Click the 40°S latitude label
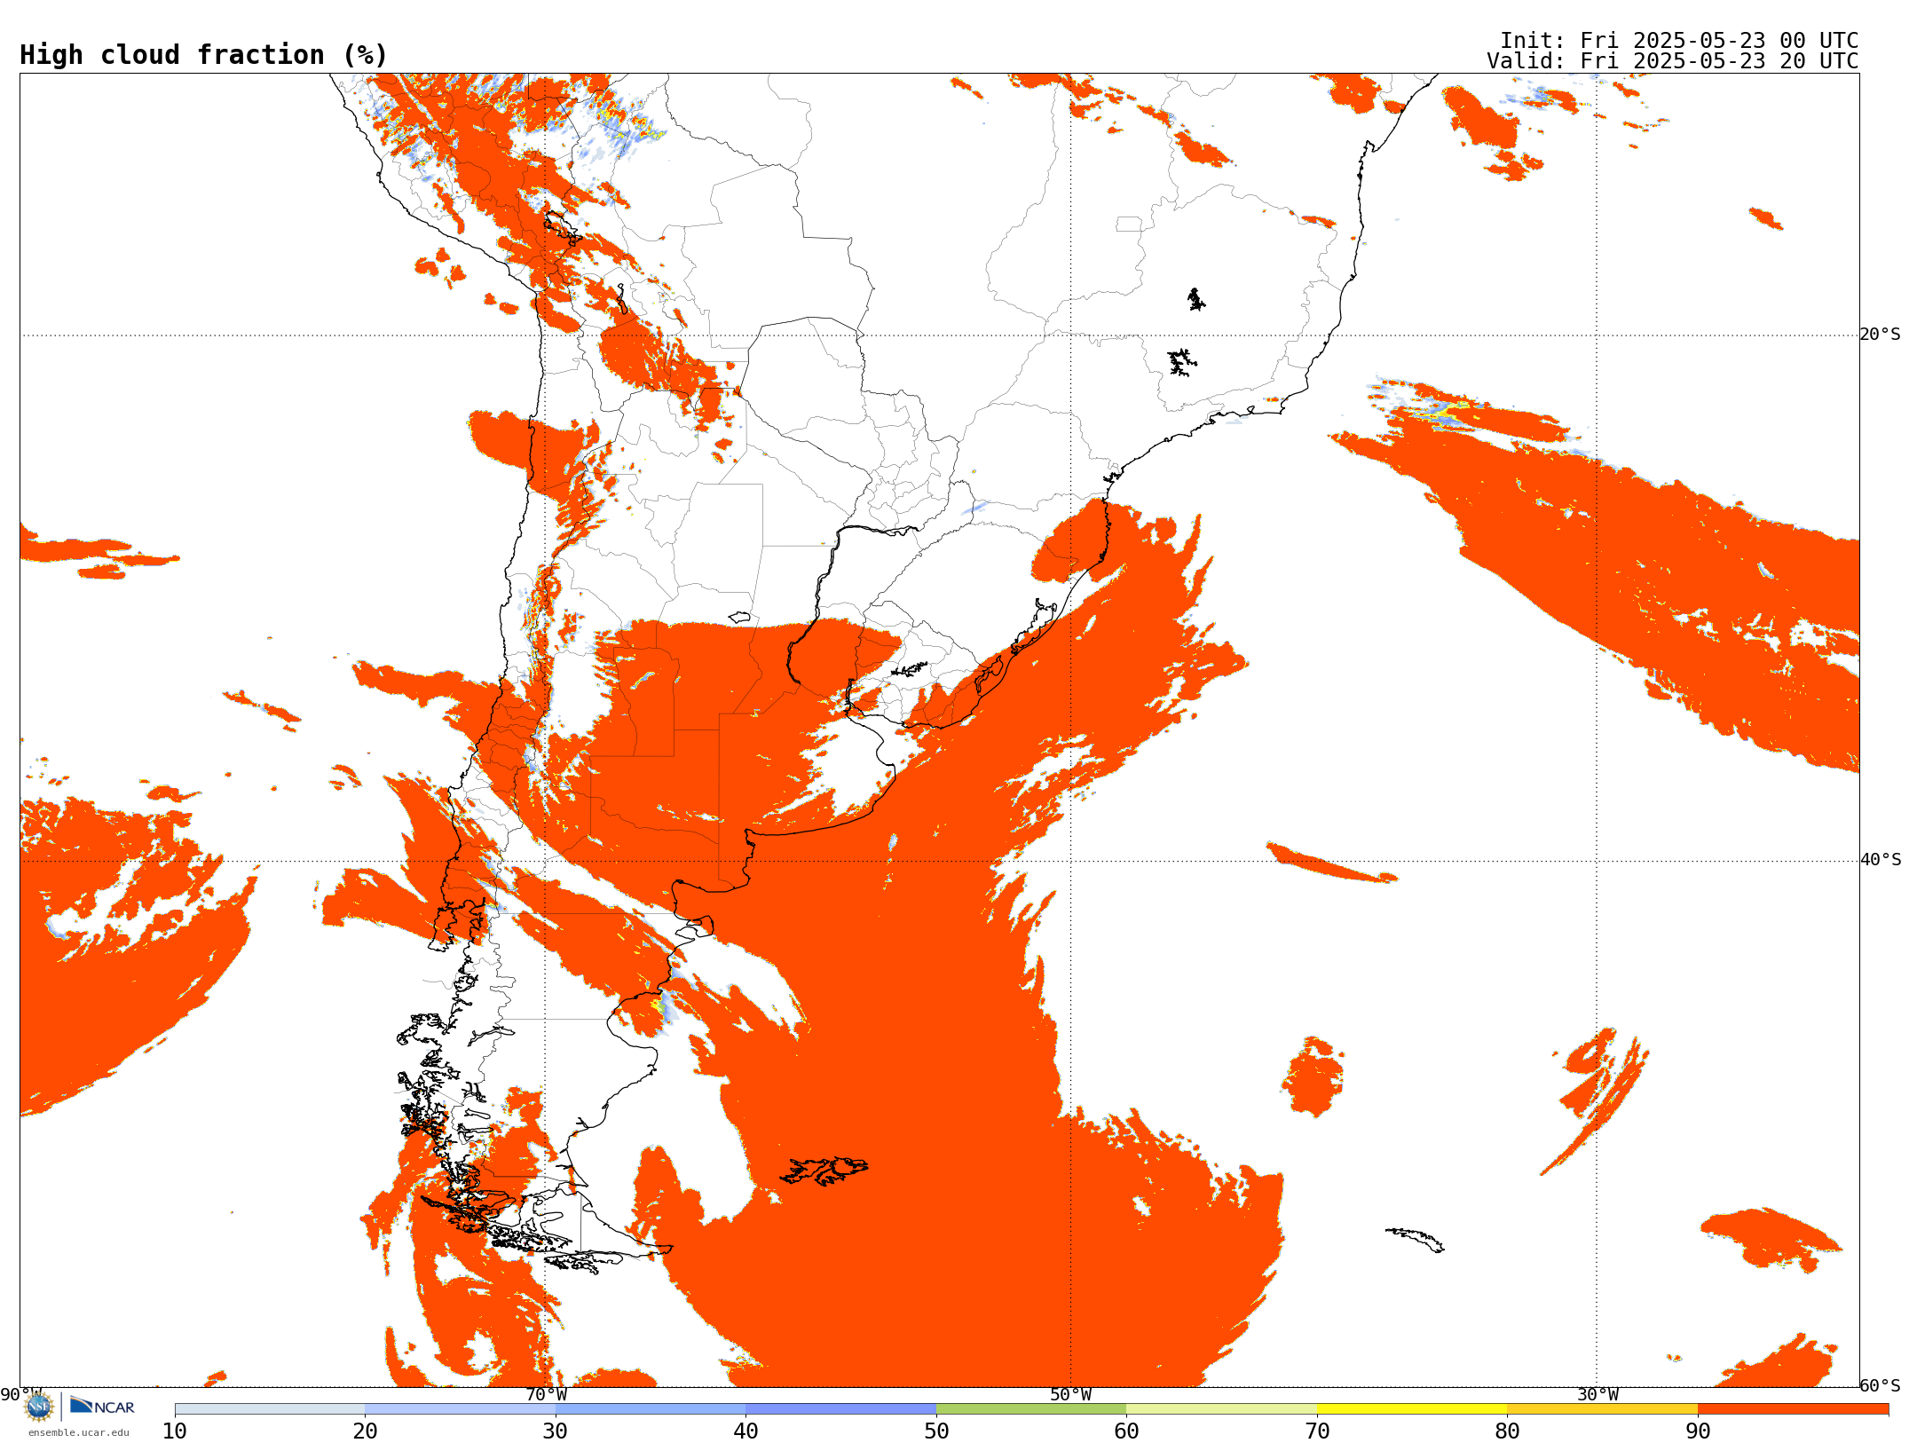The image size is (1917, 1443). pyautogui.click(x=1880, y=860)
